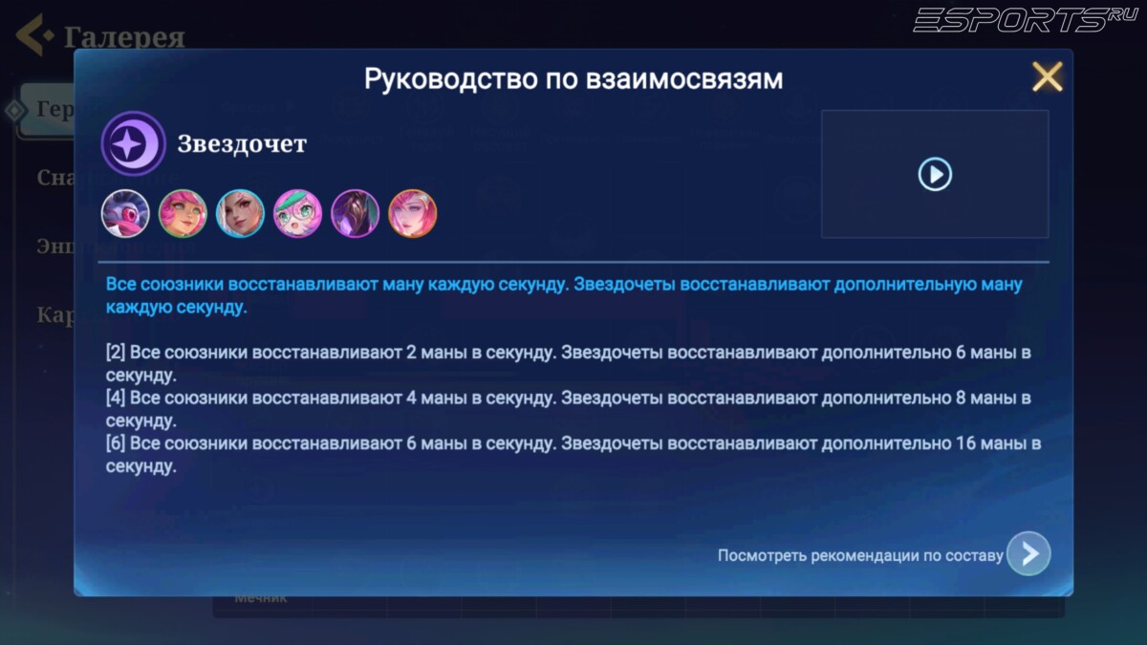
Task: Close the Руководство по взаимосвязям dialog
Action: click(1048, 77)
